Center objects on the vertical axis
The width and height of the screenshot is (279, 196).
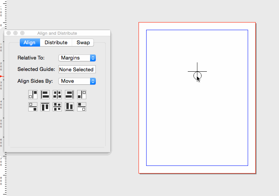[57, 95]
